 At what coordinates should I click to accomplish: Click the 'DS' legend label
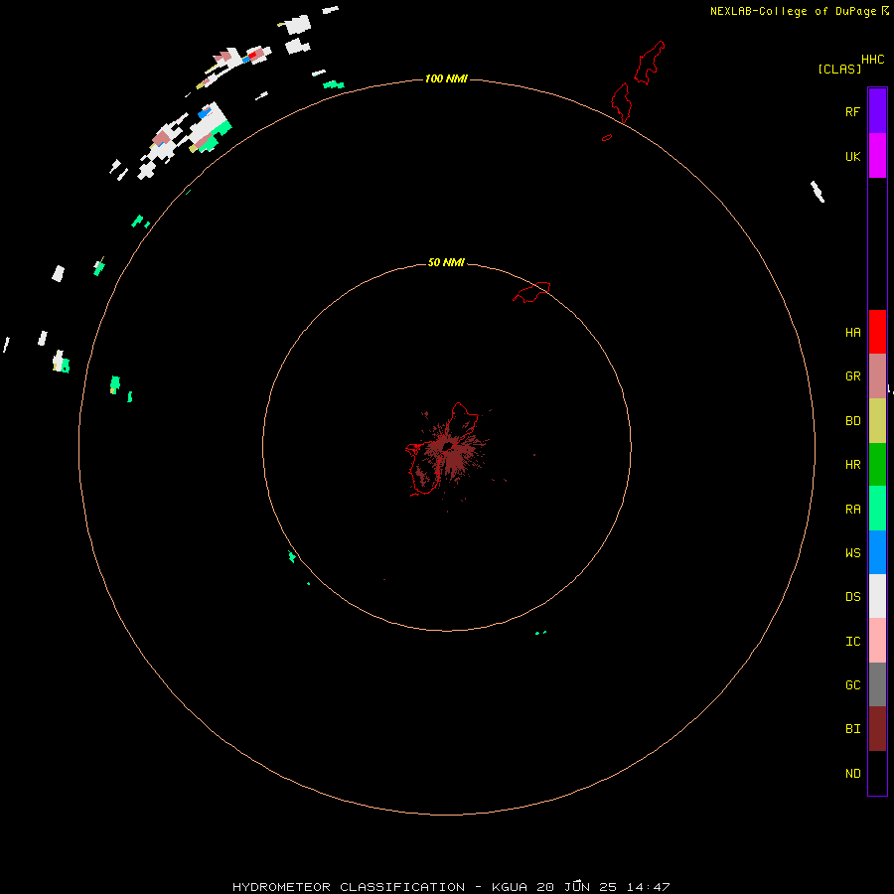(x=853, y=597)
